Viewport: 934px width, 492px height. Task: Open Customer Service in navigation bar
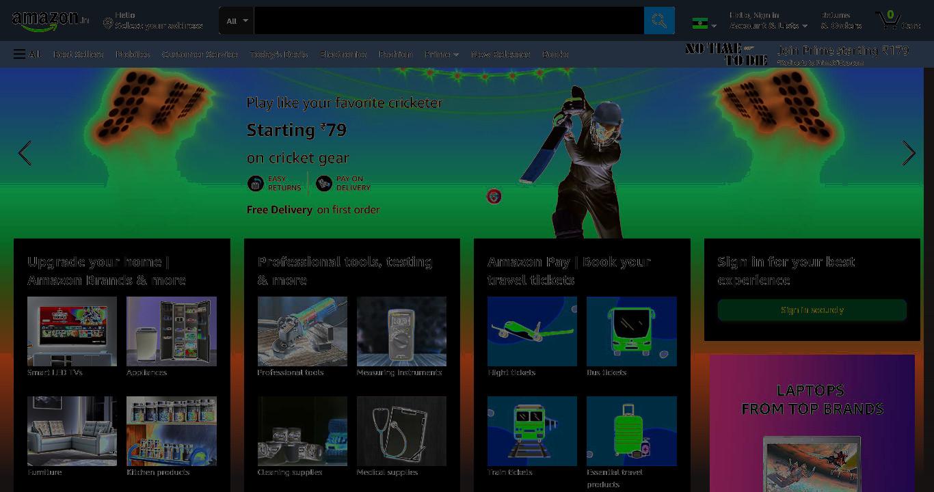pos(200,54)
